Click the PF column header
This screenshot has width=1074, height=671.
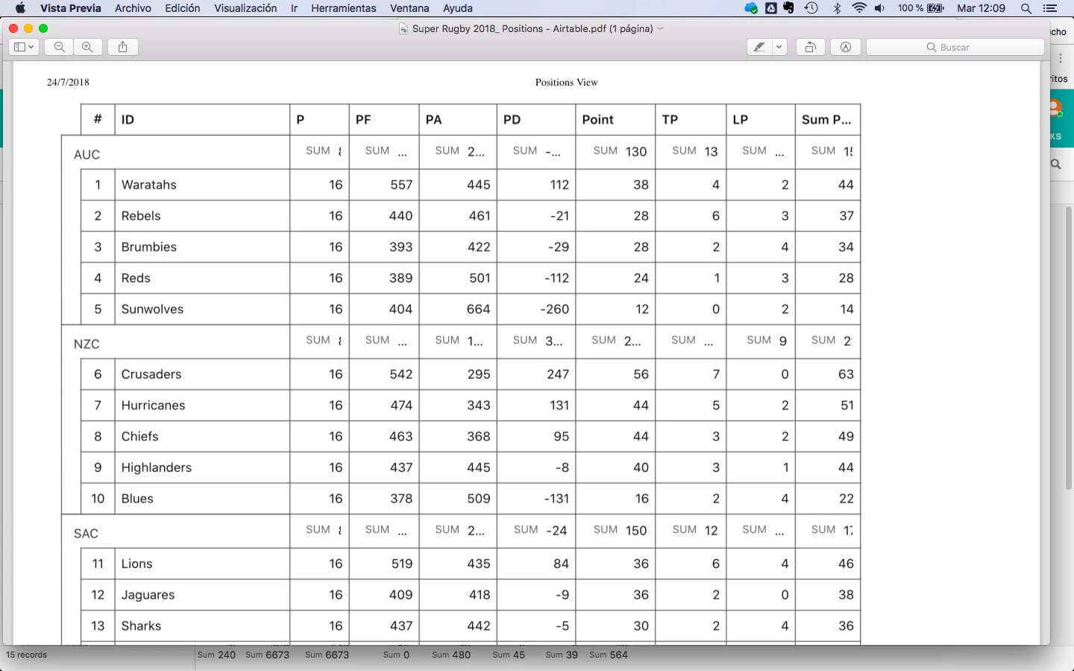coord(384,119)
